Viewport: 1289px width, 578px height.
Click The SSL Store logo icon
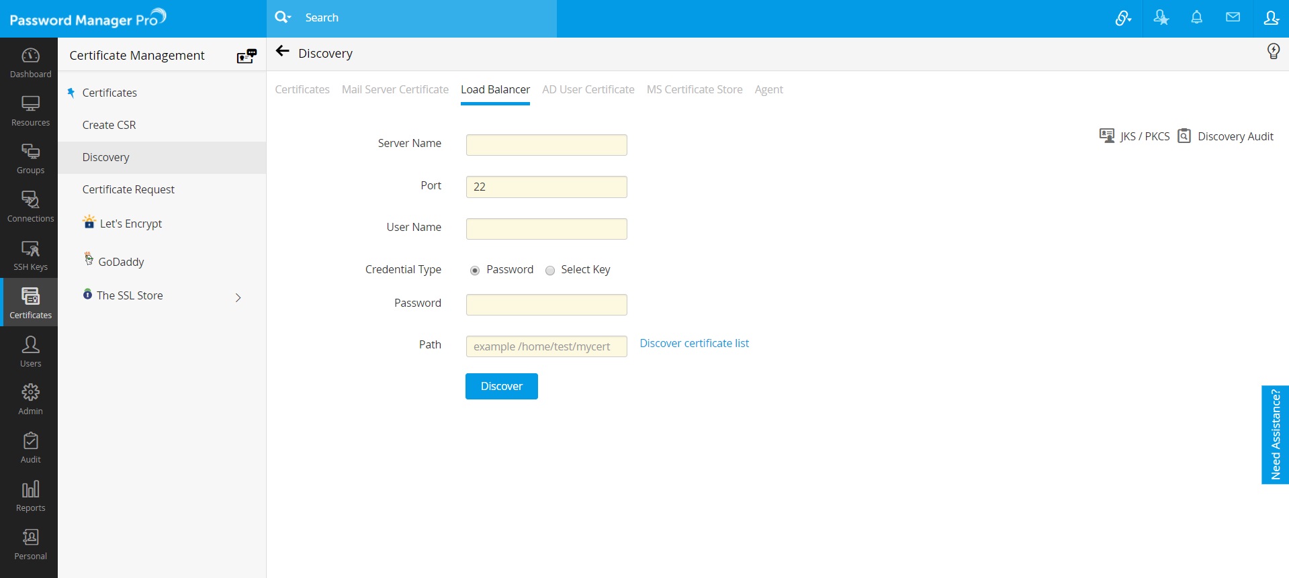tap(87, 294)
